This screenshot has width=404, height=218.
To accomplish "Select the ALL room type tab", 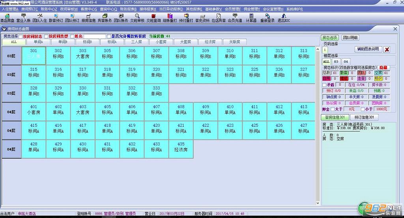I will tap(14, 42).
